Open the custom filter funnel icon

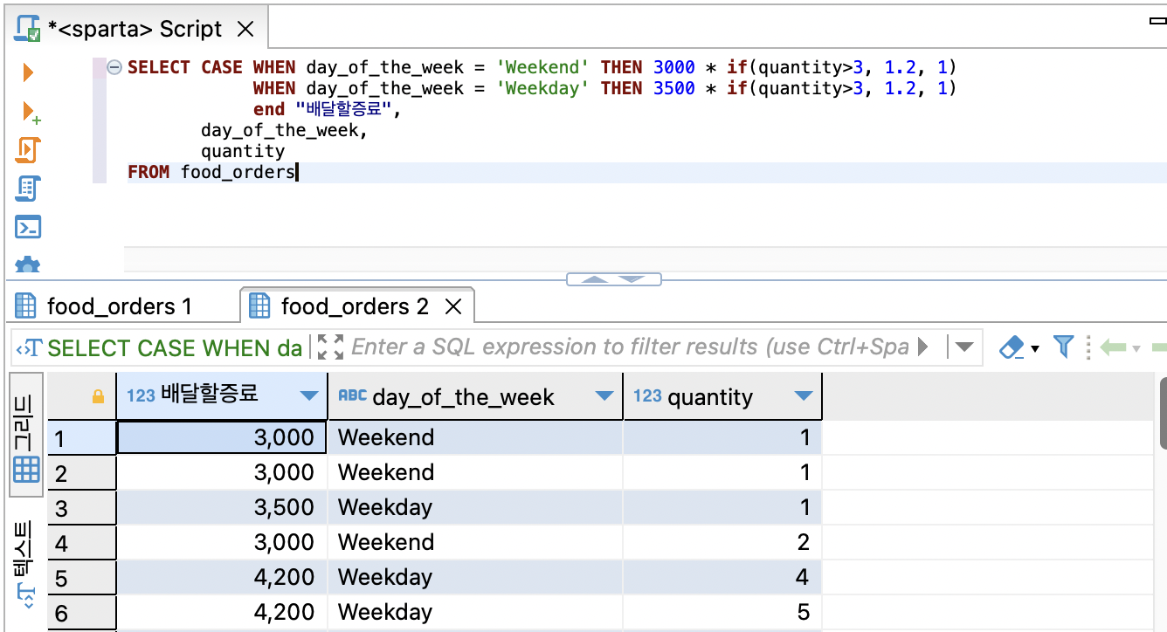[1063, 347]
